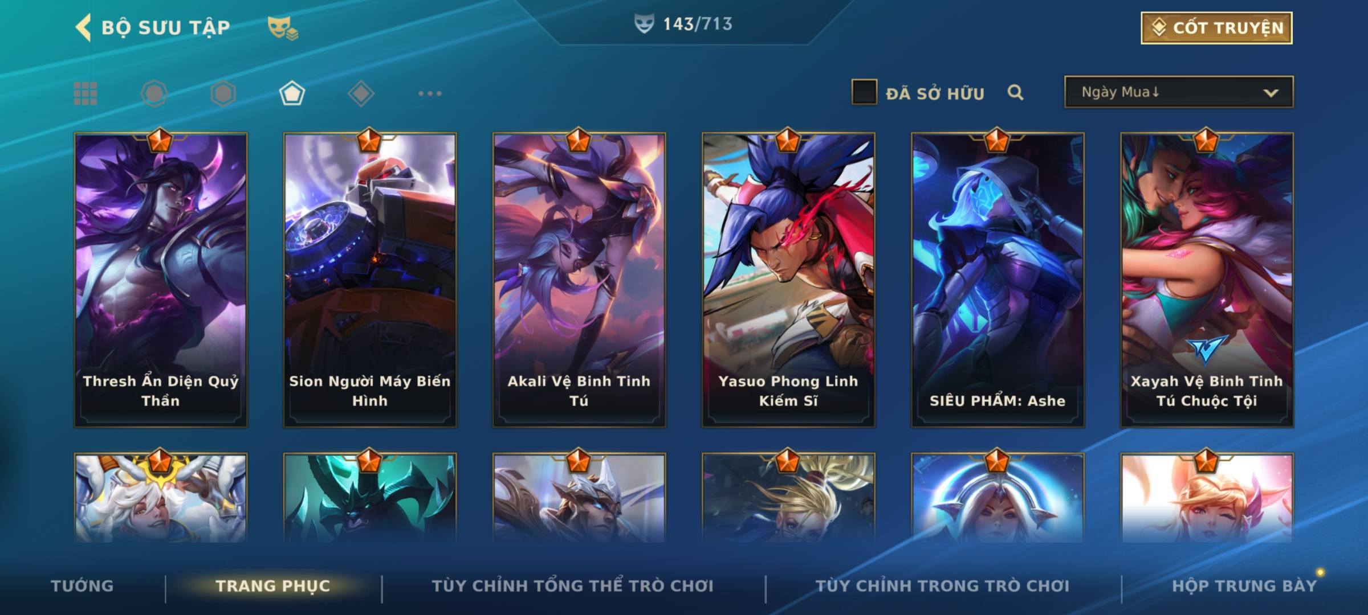Screen dimensions: 1368x615
Task: View Yasuo Phong Linh Kiếm Sĩ skin
Action: point(788,280)
